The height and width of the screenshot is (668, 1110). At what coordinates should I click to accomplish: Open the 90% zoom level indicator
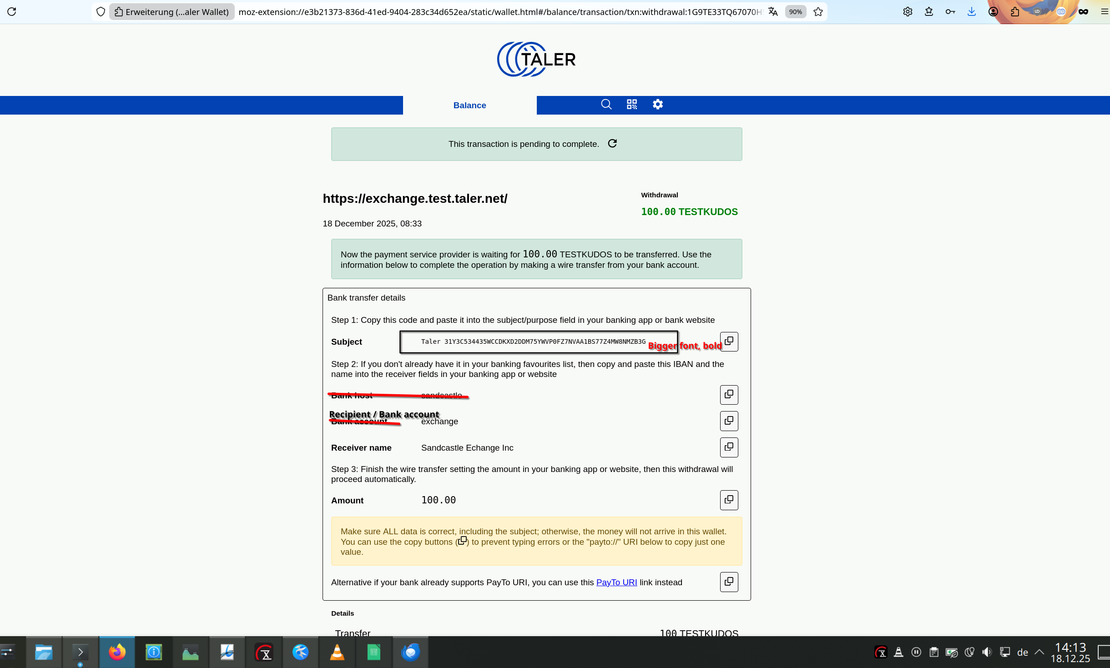tap(795, 12)
